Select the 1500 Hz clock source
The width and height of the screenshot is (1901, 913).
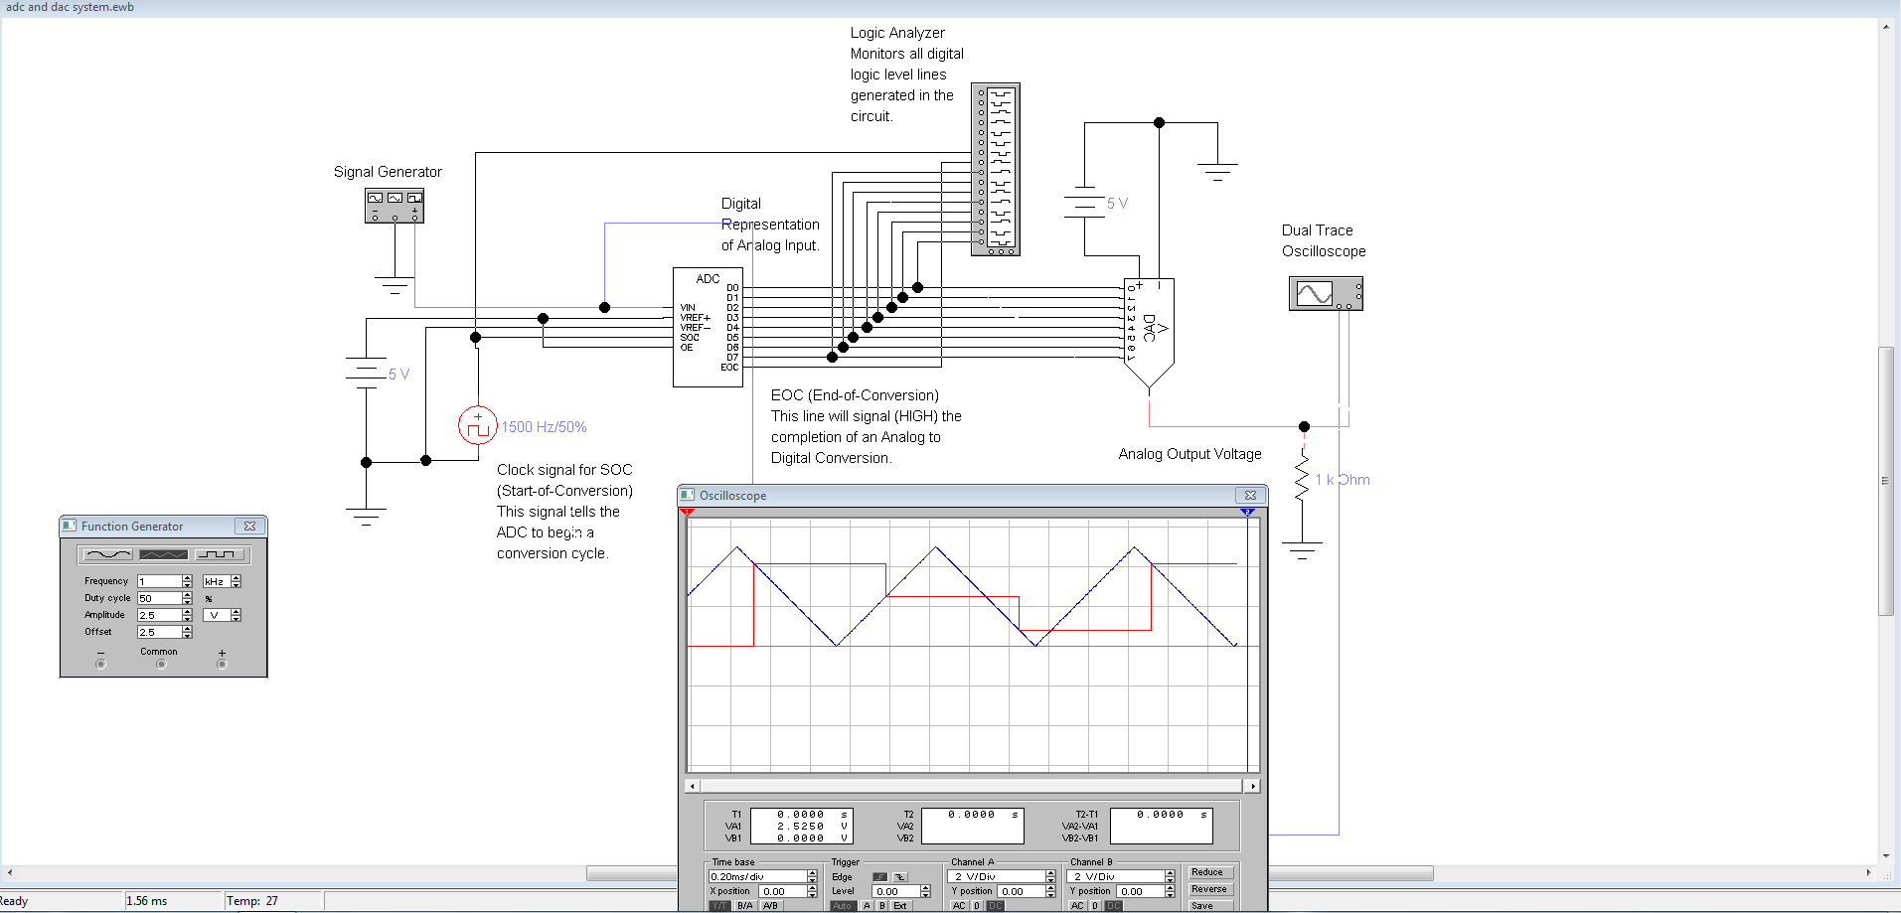[478, 425]
